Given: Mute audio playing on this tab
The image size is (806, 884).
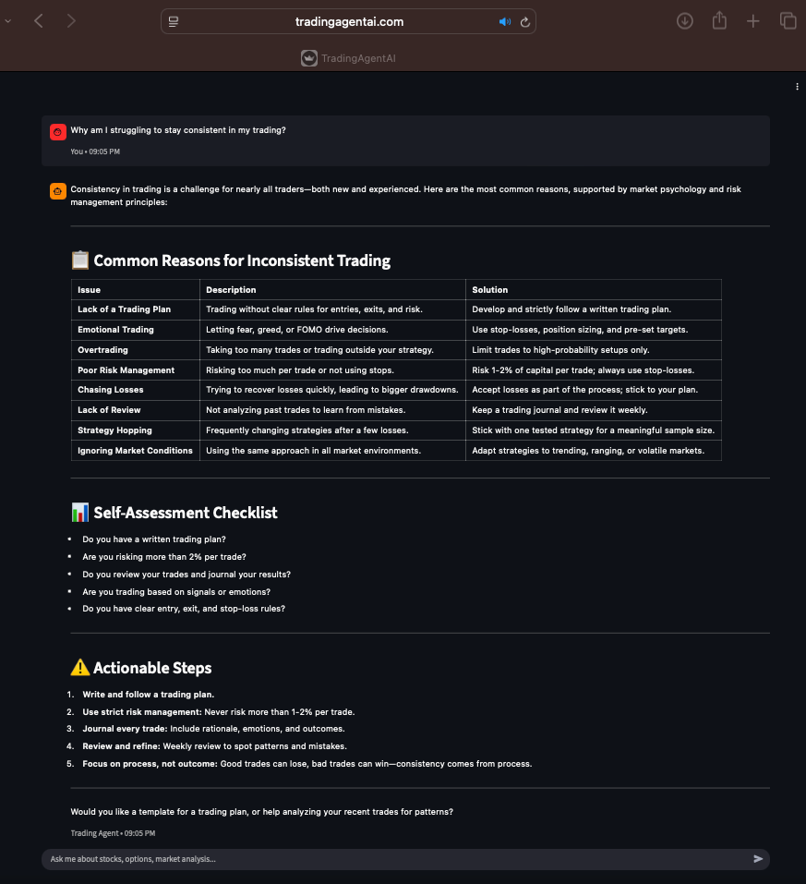Looking at the screenshot, I should (x=504, y=22).
